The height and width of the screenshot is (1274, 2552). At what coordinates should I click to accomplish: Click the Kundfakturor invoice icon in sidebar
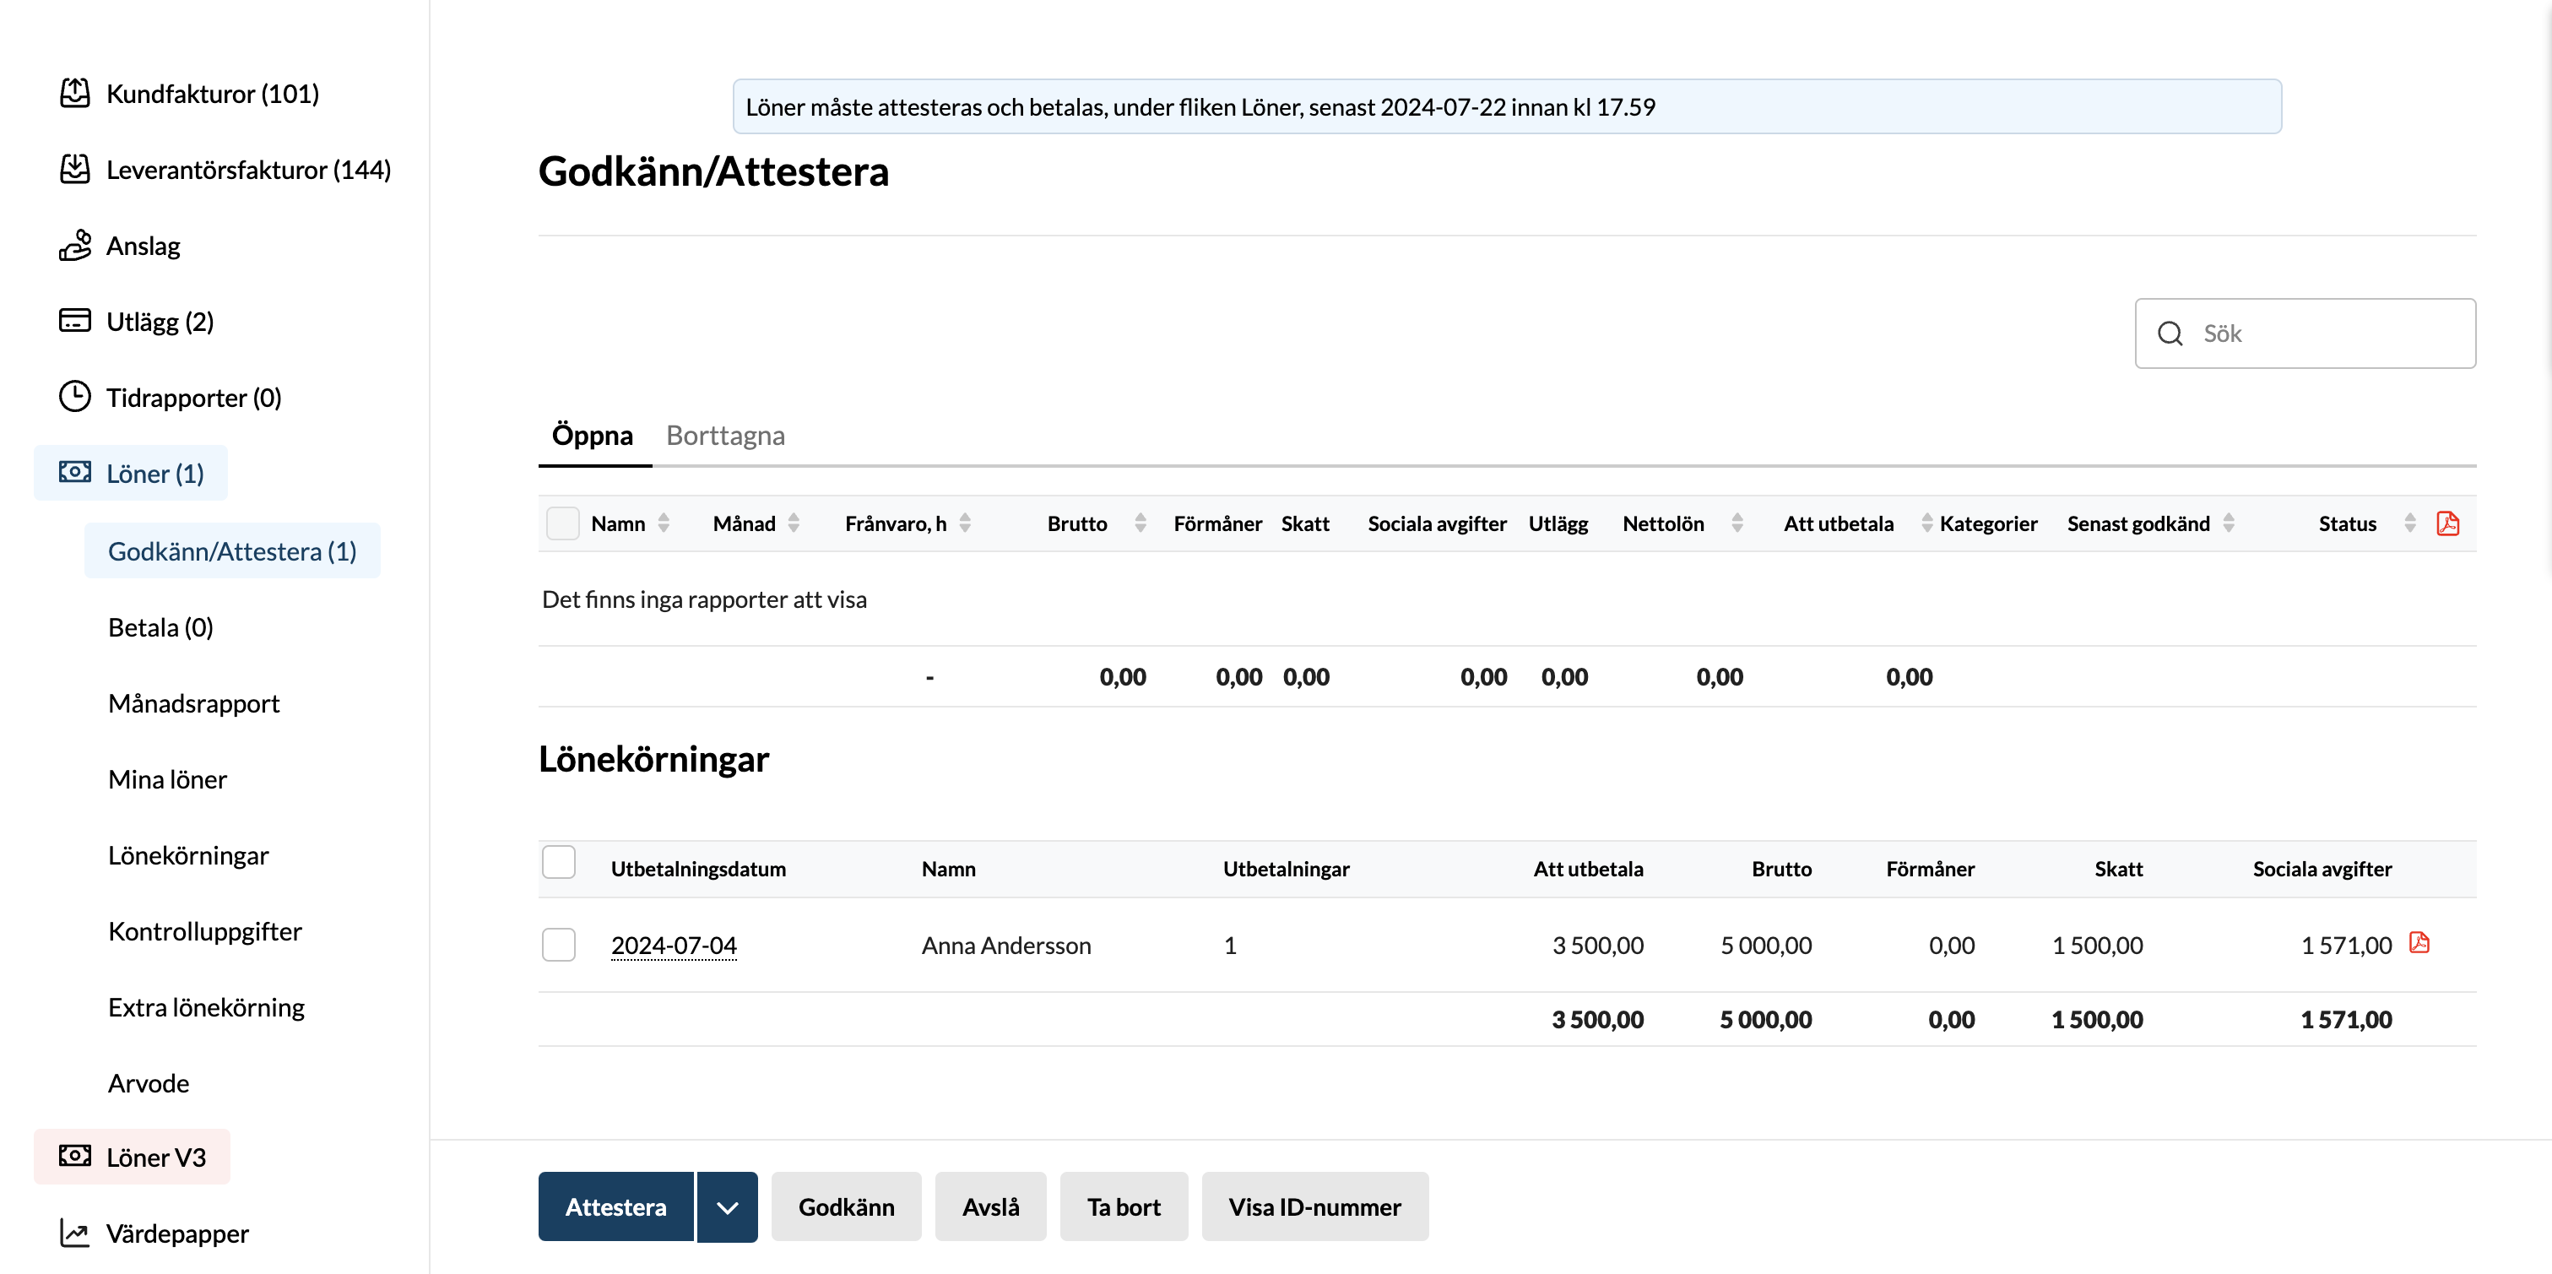(74, 93)
